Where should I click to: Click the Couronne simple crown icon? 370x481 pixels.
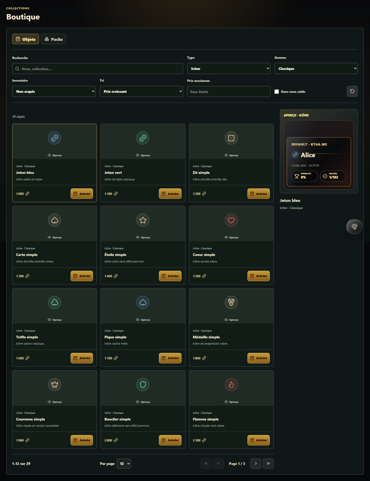pos(55,384)
